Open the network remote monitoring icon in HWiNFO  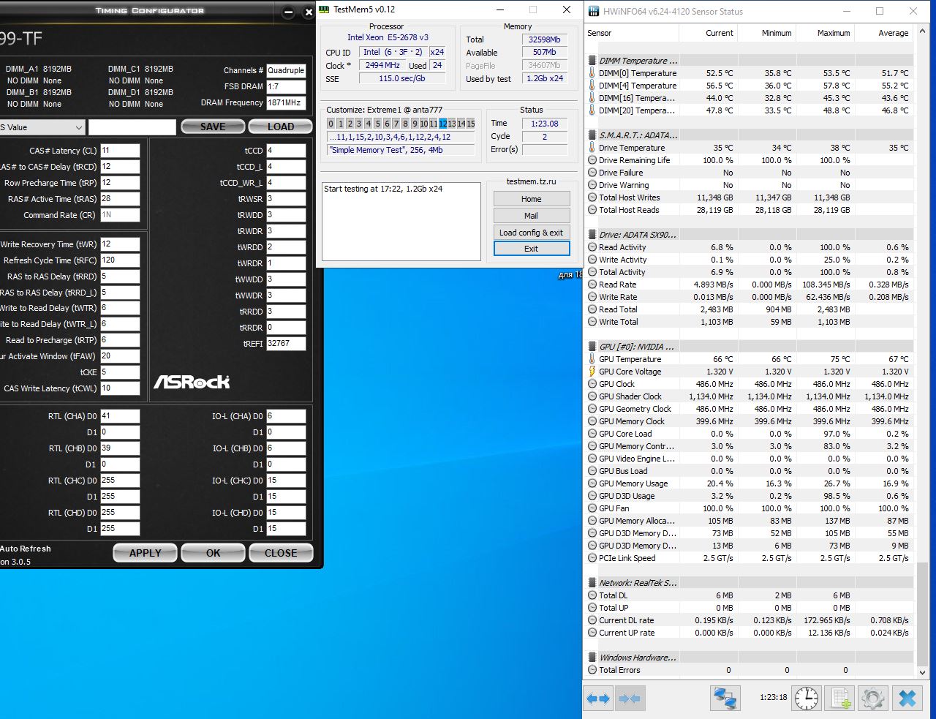pyautogui.click(x=725, y=699)
